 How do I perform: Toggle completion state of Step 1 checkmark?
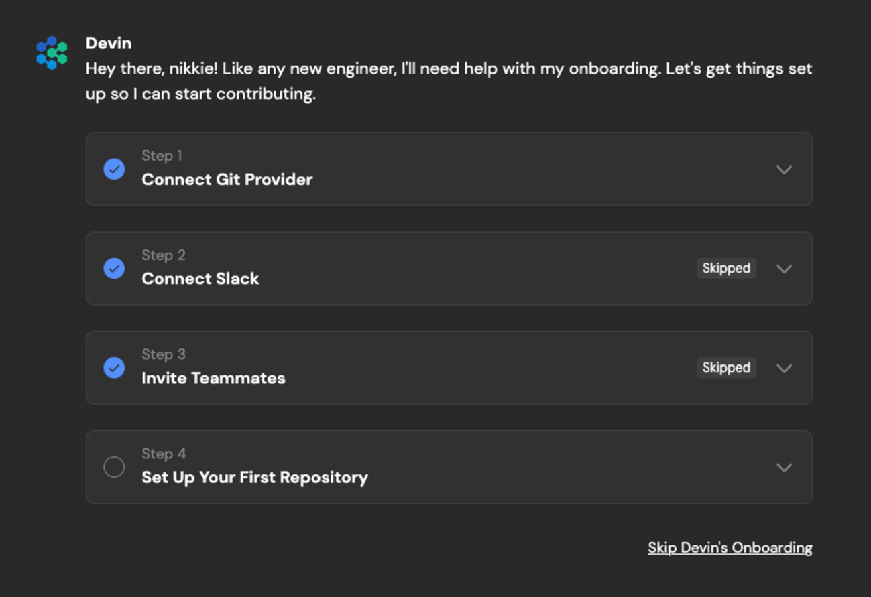114,170
